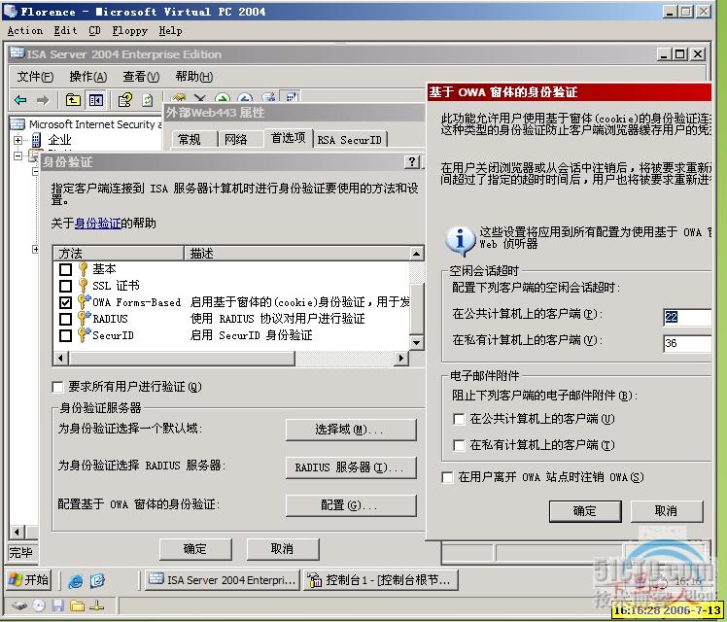This screenshot has width=727, height=622.
Task: Open the 文件(F) menu
Action: coord(35,77)
